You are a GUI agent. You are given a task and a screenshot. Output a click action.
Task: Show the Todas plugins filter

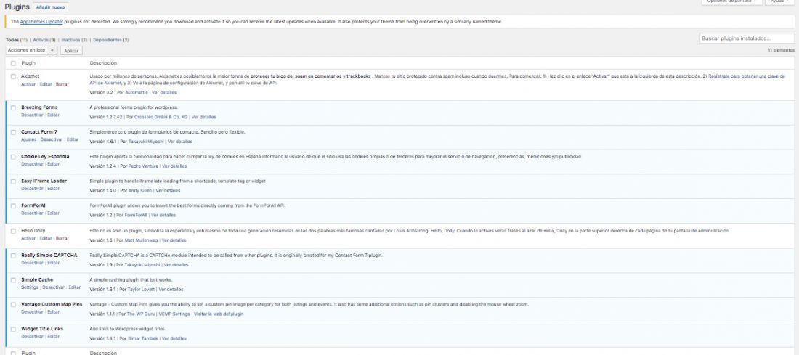pos(16,40)
